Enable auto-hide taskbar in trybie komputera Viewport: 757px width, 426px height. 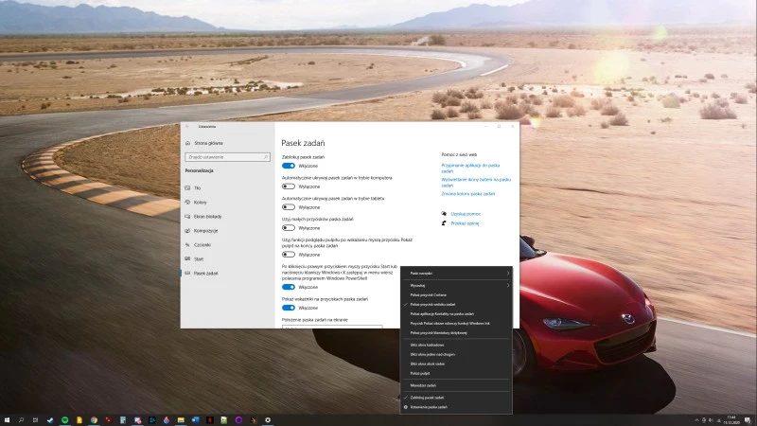pyautogui.click(x=289, y=186)
